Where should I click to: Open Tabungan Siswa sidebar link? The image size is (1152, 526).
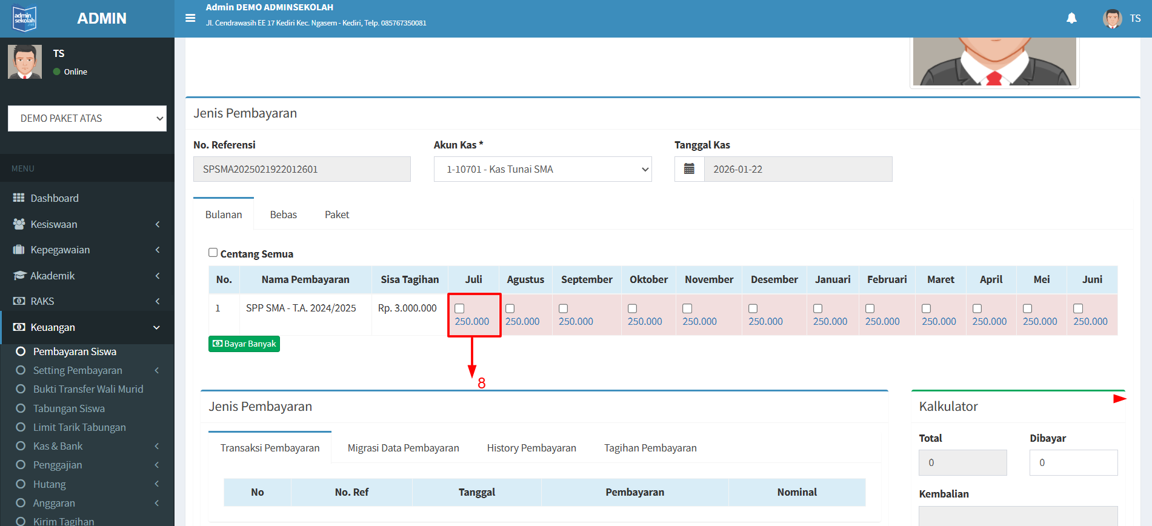pos(68,408)
